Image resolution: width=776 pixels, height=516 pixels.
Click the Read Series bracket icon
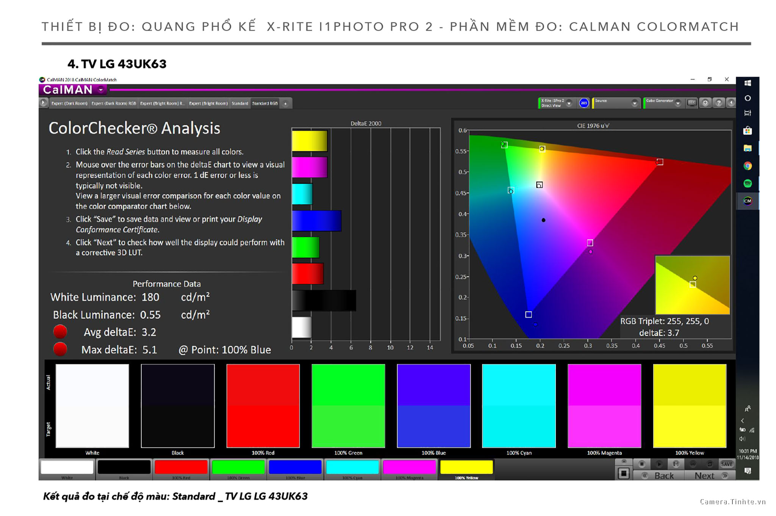676,464
